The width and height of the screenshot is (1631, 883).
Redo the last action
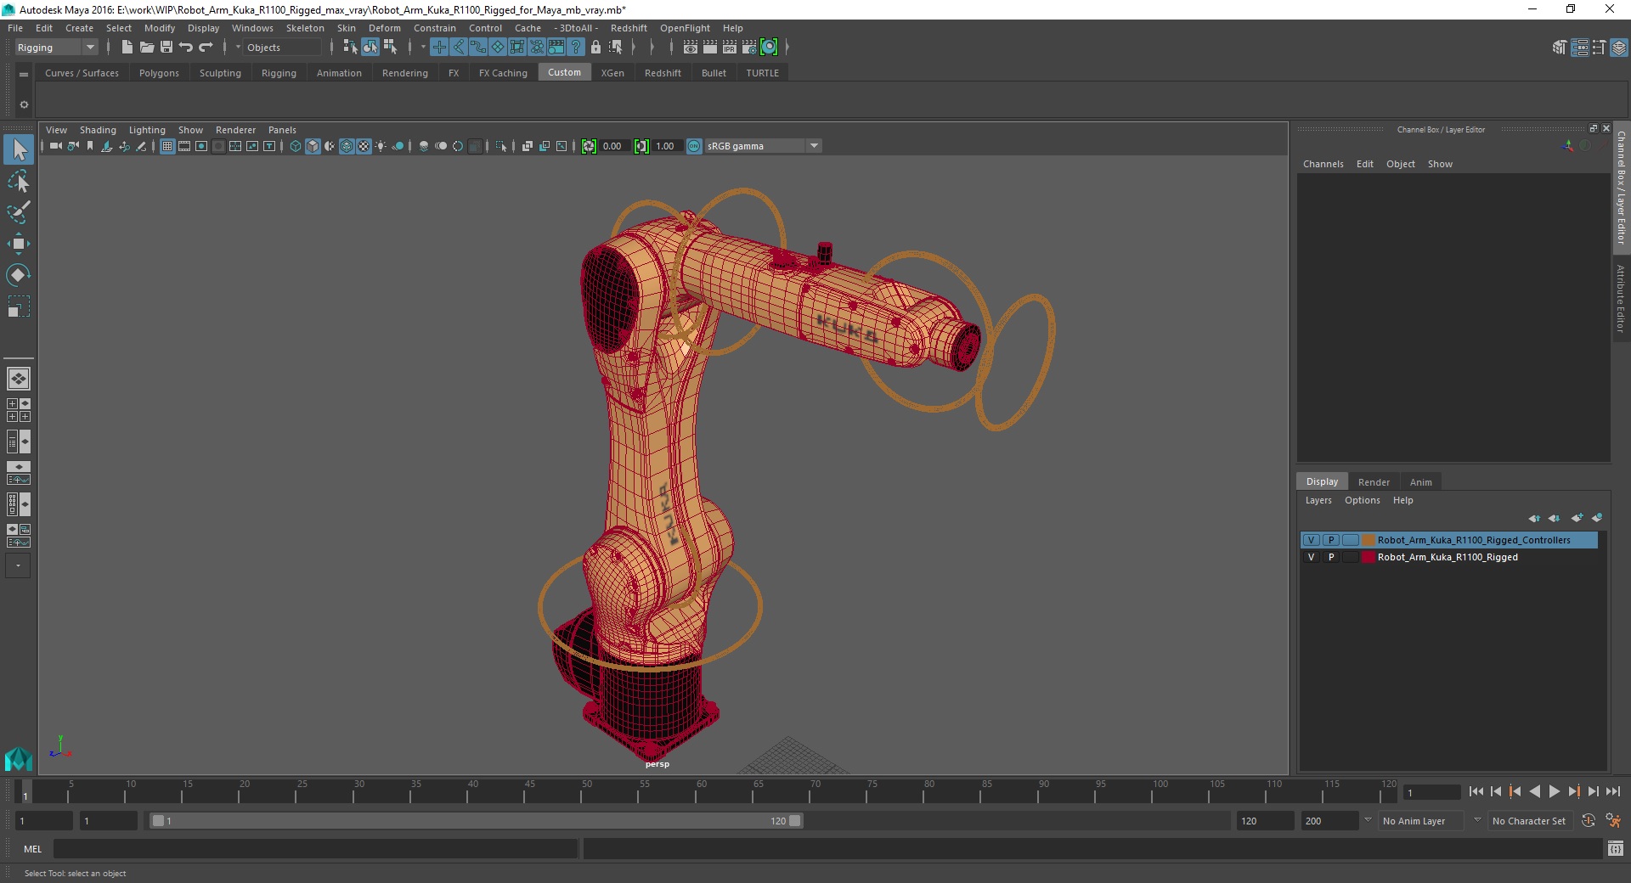[x=206, y=48]
